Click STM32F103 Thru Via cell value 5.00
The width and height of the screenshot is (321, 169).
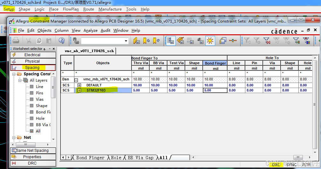[140, 91]
